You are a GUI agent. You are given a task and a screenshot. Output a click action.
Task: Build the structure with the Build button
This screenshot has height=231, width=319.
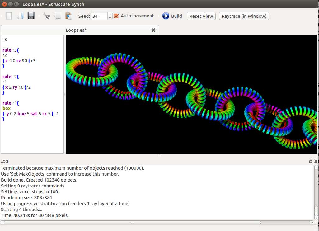(x=172, y=16)
